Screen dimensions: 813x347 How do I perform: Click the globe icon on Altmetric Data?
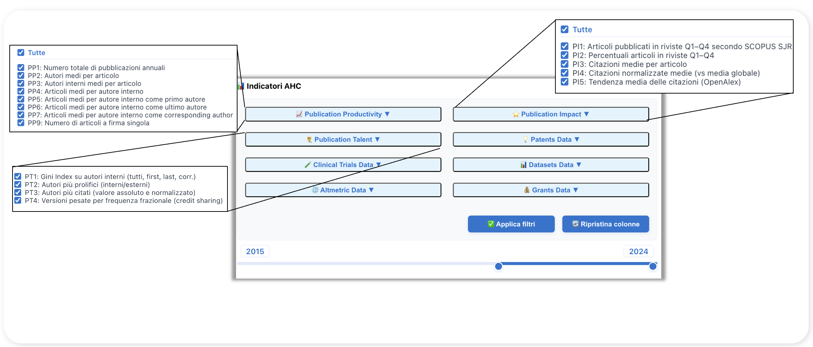pyautogui.click(x=315, y=190)
